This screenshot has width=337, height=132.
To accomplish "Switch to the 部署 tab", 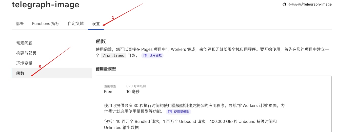I will click(x=20, y=24).
